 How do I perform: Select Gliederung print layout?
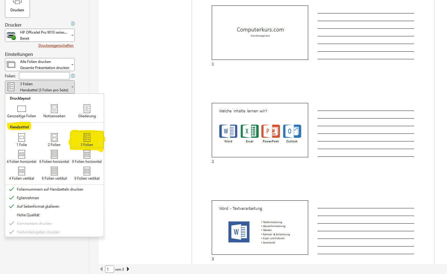coord(87,111)
